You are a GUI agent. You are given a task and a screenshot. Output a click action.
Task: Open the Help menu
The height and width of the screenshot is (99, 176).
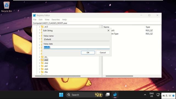click(x=64, y=20)
